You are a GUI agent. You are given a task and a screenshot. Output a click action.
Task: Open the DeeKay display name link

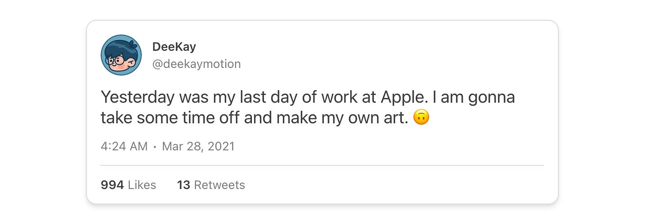click(x=174, y=46)
